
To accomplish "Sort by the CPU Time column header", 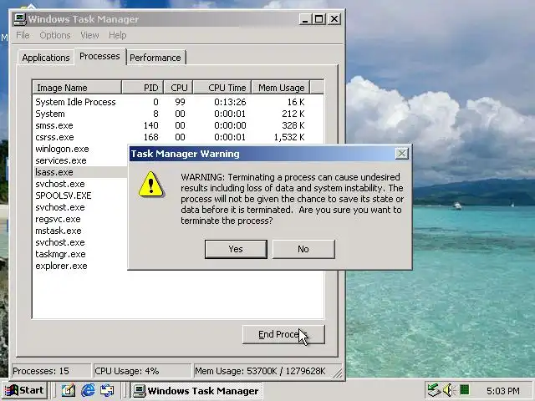I will 222,88.
